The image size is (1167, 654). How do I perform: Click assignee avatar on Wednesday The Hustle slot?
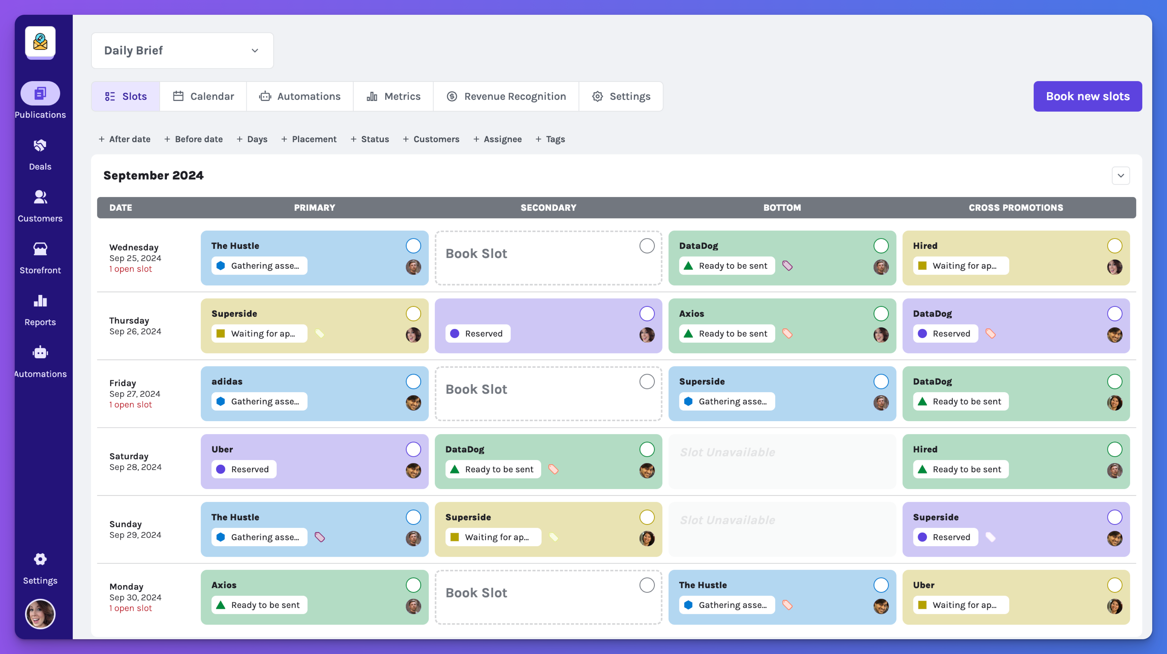[x=413, y=267]
